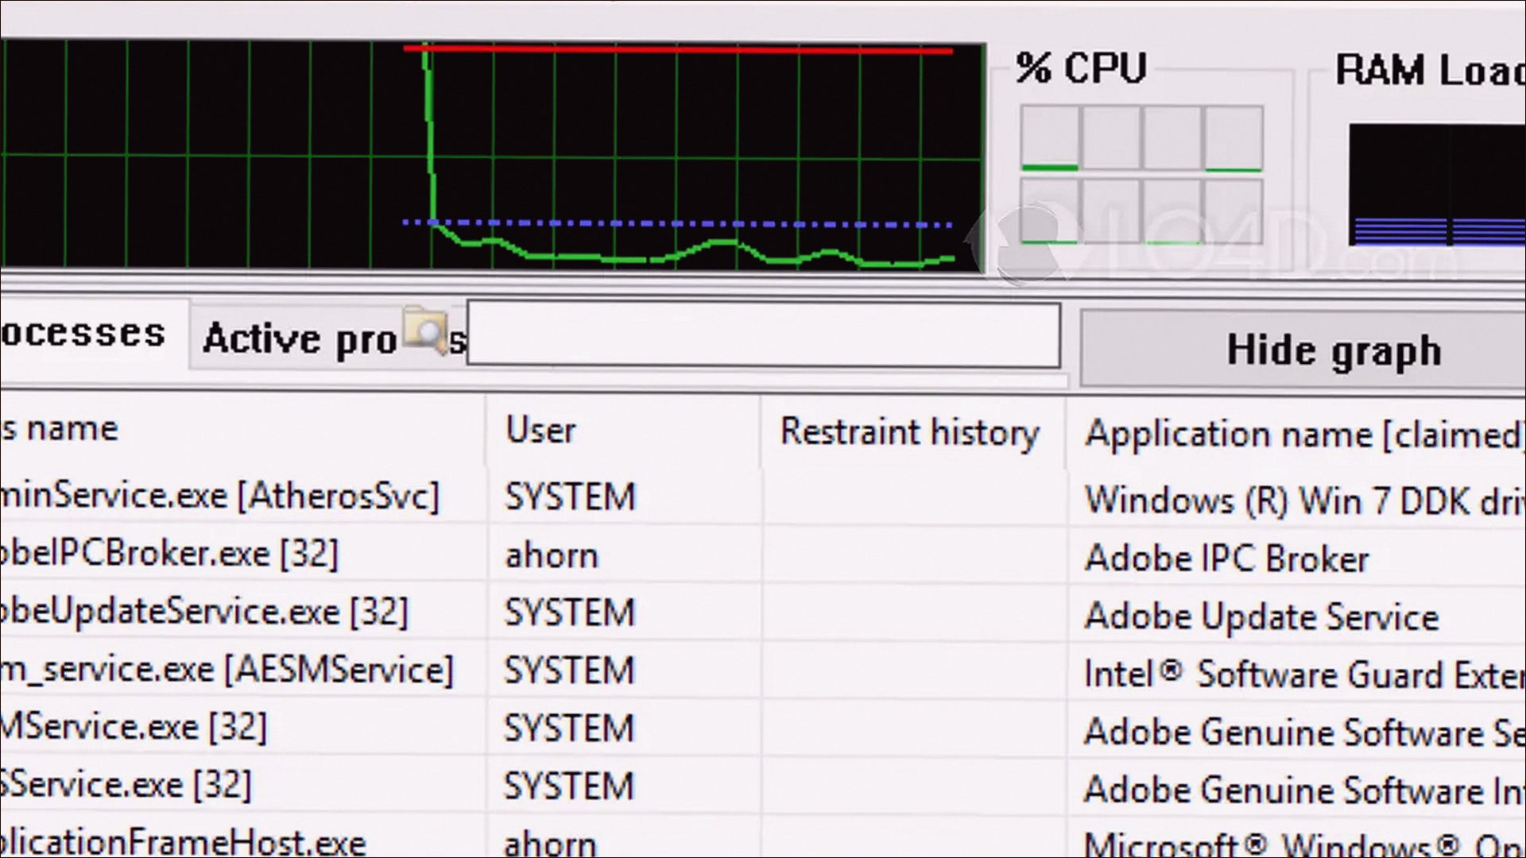Select the AdobeUpdateService.exe [32] row

(763, 613)
